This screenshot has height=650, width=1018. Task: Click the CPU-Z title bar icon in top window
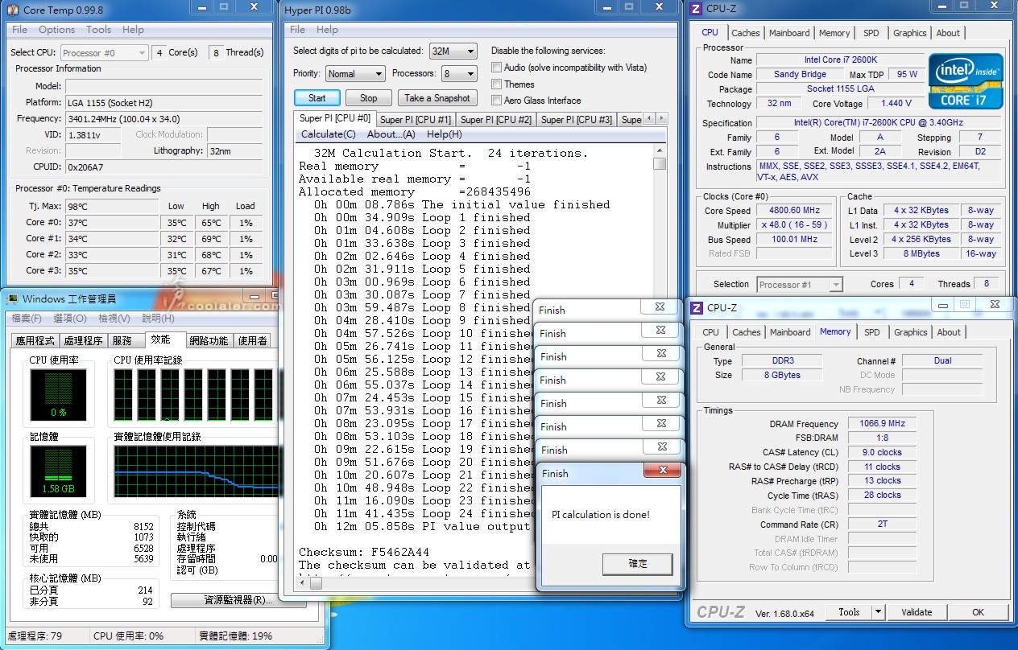696,10
